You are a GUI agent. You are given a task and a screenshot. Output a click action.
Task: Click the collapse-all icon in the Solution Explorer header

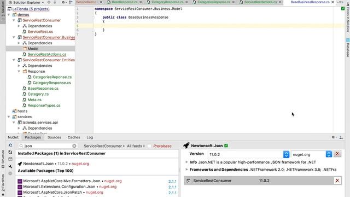pyautogui.click(x=55, y=2)
